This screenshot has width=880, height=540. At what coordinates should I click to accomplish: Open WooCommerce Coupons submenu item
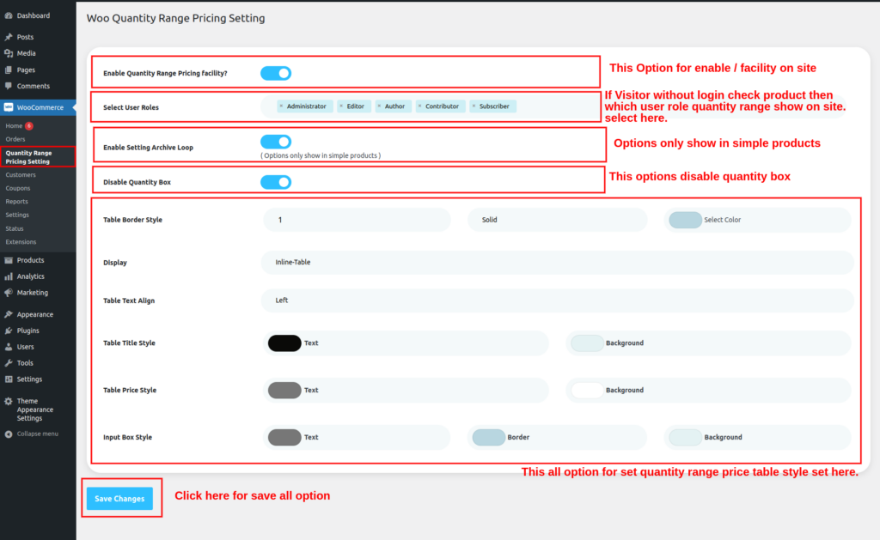(18, 188)
